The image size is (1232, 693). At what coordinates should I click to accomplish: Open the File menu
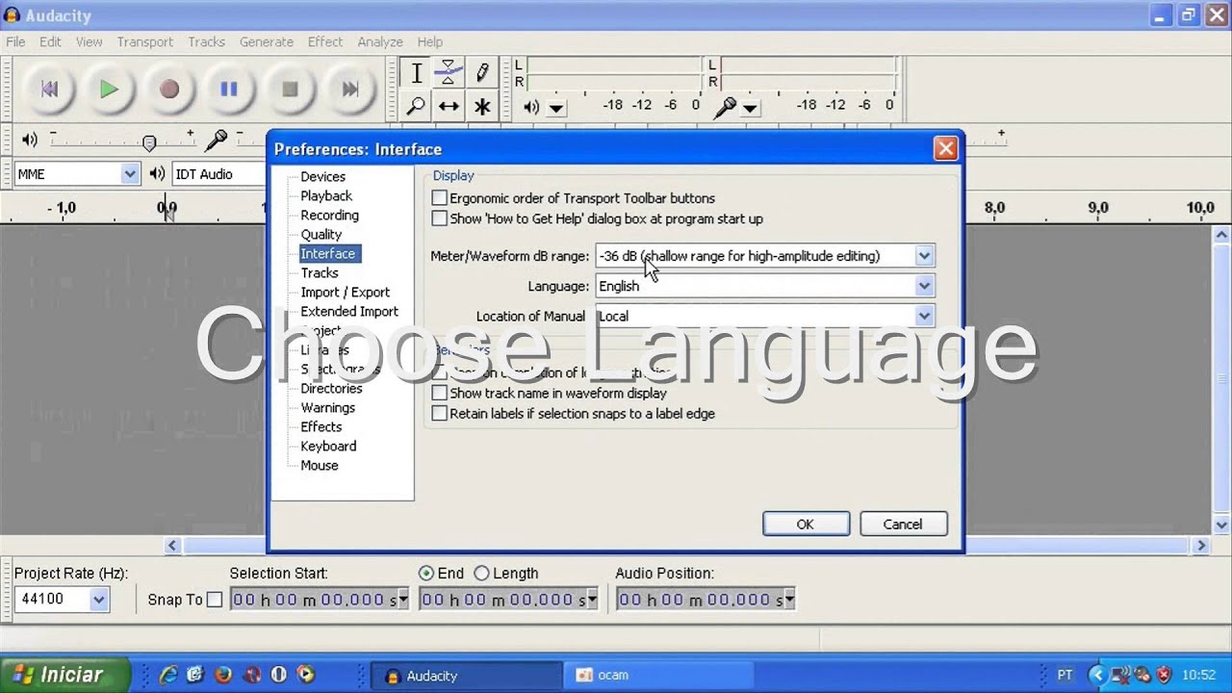pyautogui.click(x=15, y=41)
